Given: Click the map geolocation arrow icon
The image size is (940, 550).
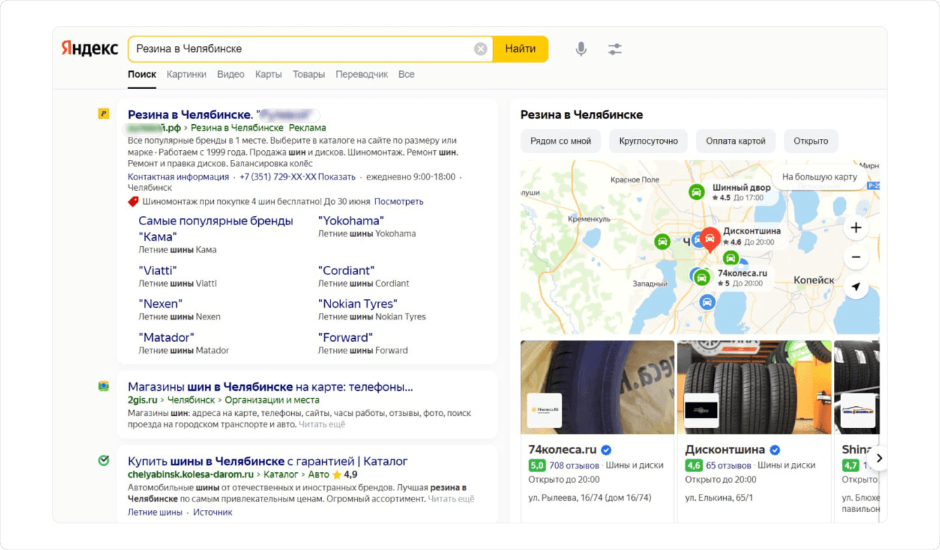Looking at the screenshot, I should (x=856, y=287).
